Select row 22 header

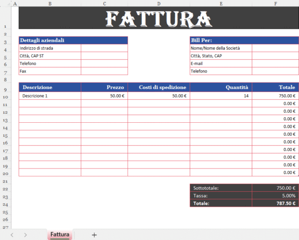[5, 189]
